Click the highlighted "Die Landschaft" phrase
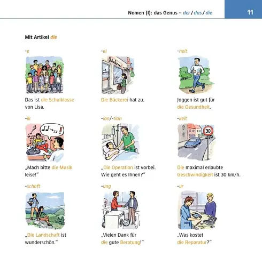The height and width of the screenshot is (273, 262). tap(43, 235)
